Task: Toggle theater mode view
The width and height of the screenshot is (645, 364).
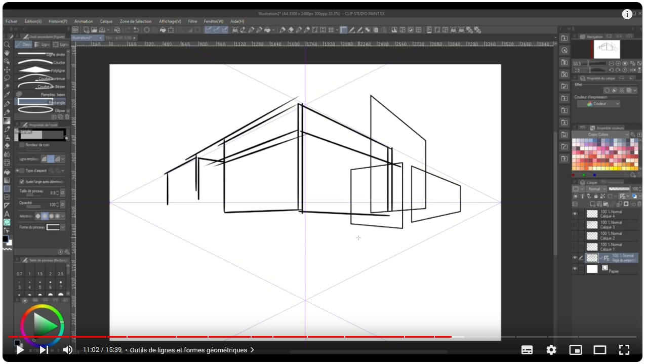Action: [600, 350]
